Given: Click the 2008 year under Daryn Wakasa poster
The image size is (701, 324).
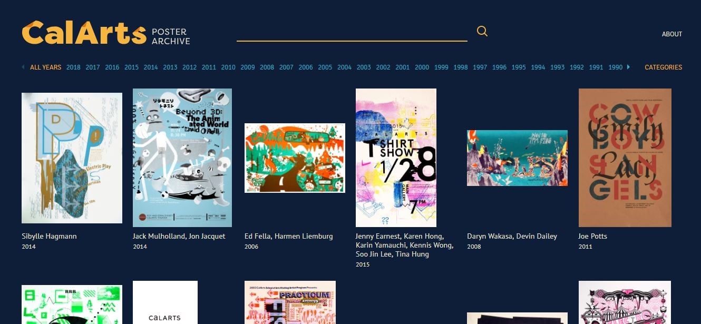Looking at the screenshot, I should click(x=474, y=247).
